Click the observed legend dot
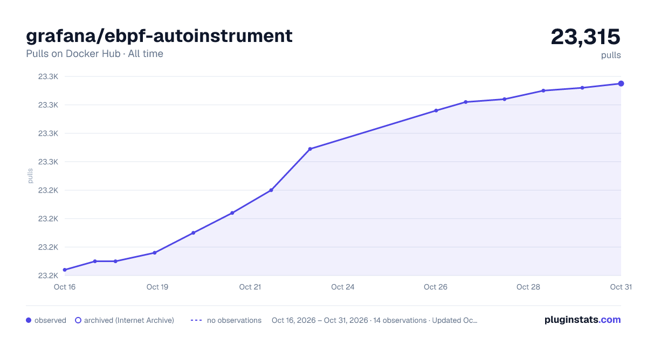This screenshot has height=339, width=647. pyautogui.click(x=29, y=320)
